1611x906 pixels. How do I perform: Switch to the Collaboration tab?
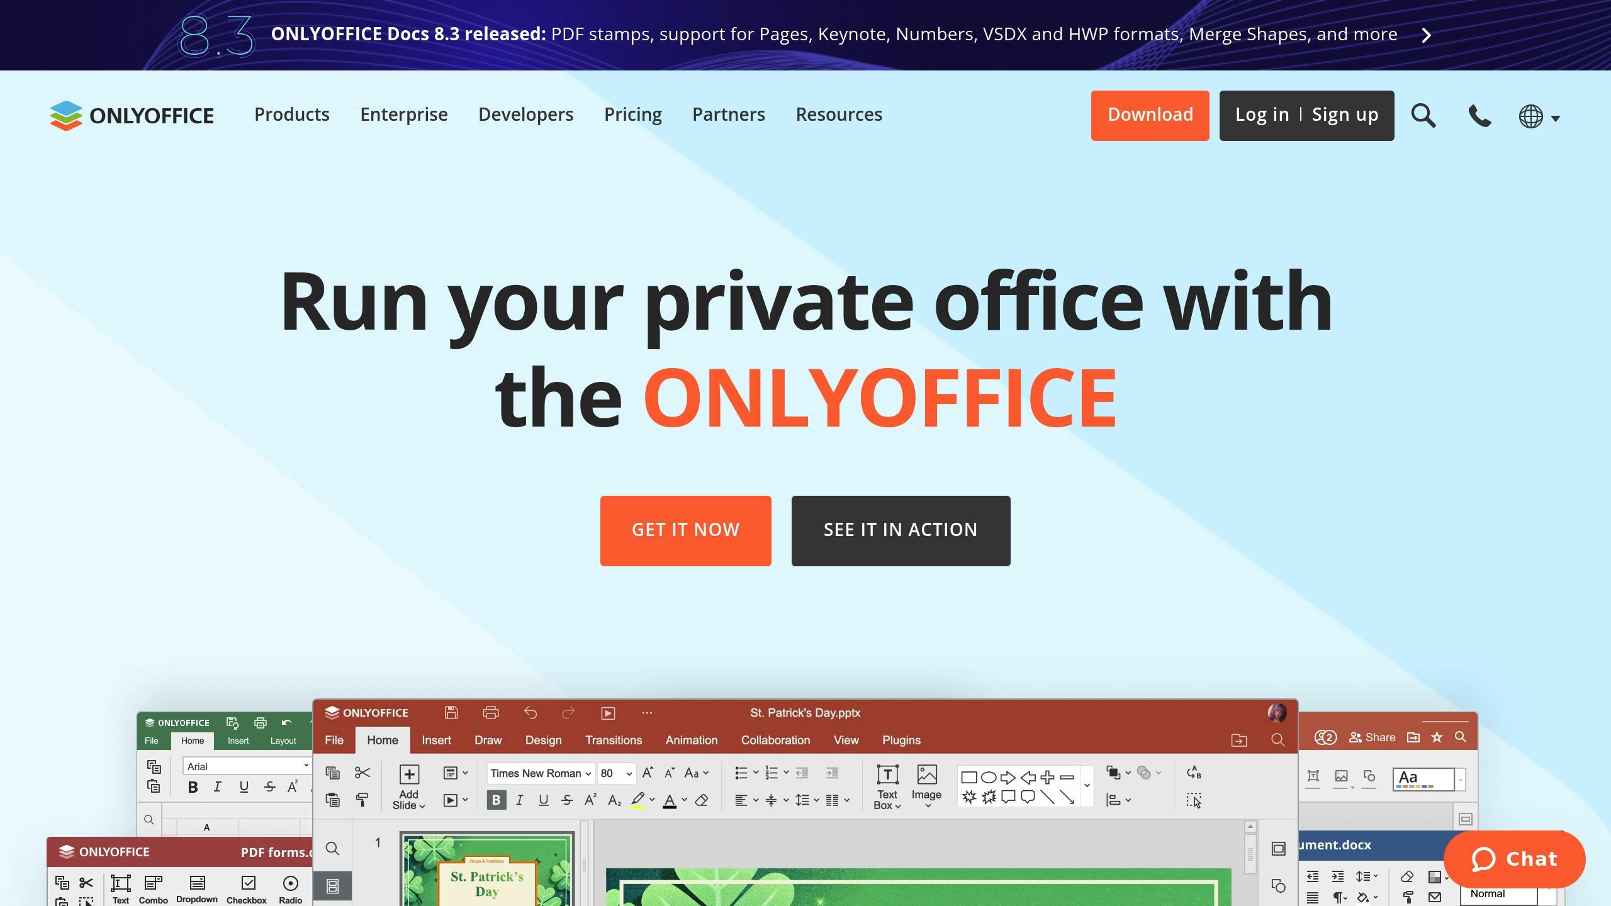point(775,740)
